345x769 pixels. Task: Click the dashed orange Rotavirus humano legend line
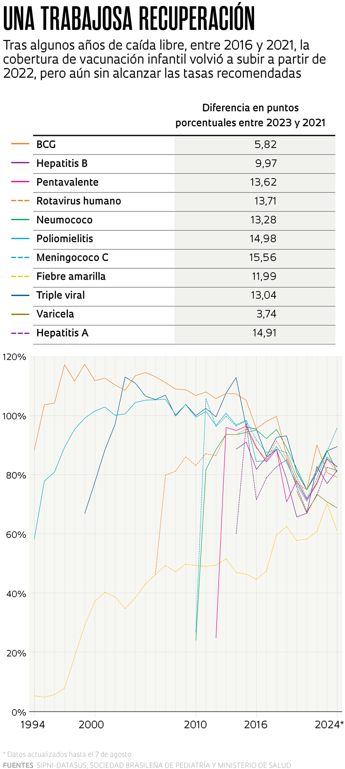[x=20, y=201]
